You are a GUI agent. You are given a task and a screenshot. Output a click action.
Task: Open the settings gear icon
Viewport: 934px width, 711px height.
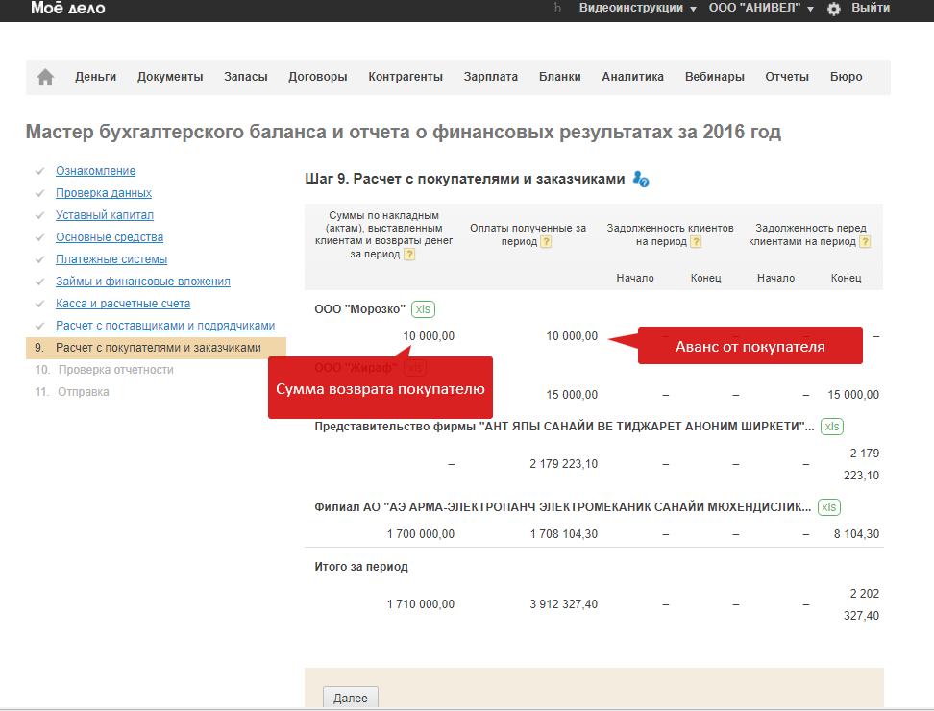(x=833, y=9)
